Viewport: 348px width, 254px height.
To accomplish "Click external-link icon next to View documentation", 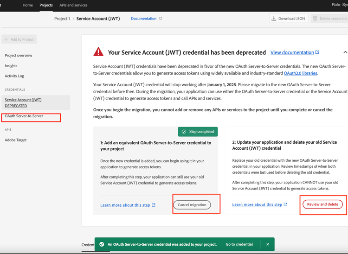I will [x=317, y=52].
